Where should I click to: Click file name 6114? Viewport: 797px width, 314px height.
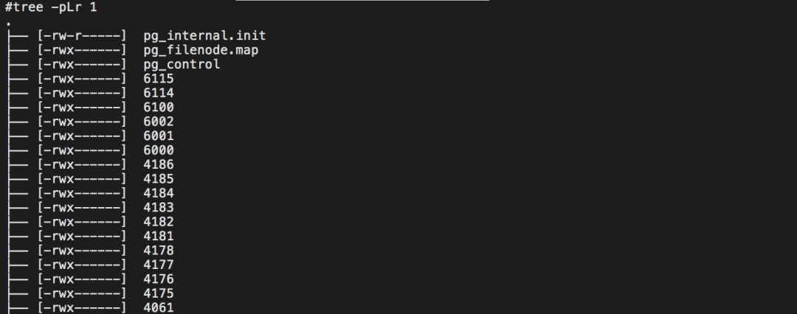tap(159, 93)
